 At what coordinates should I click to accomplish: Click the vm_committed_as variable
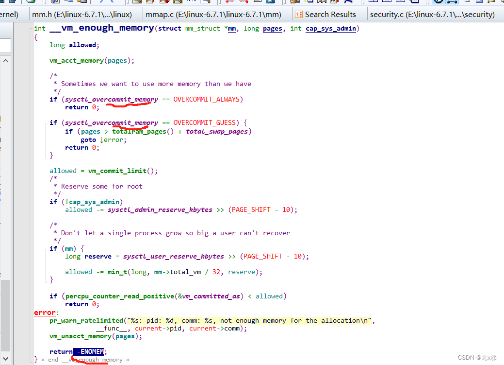(x=211, y=296)
